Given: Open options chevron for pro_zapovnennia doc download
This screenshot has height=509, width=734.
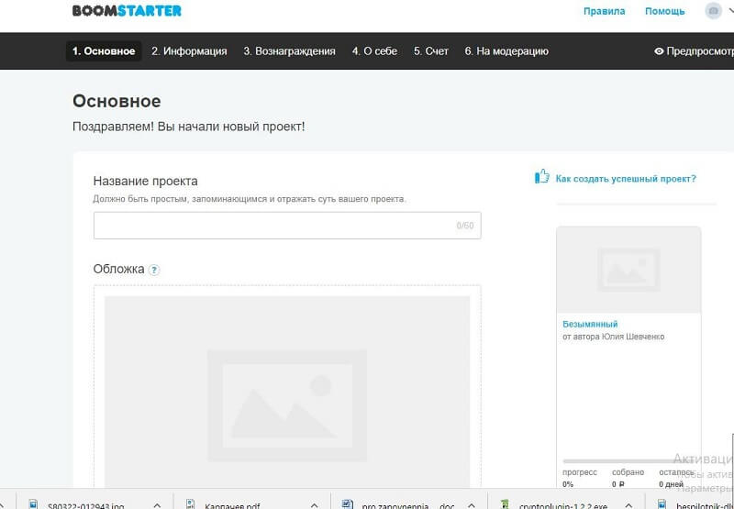Looking at the screenshot, I should 469,503.
